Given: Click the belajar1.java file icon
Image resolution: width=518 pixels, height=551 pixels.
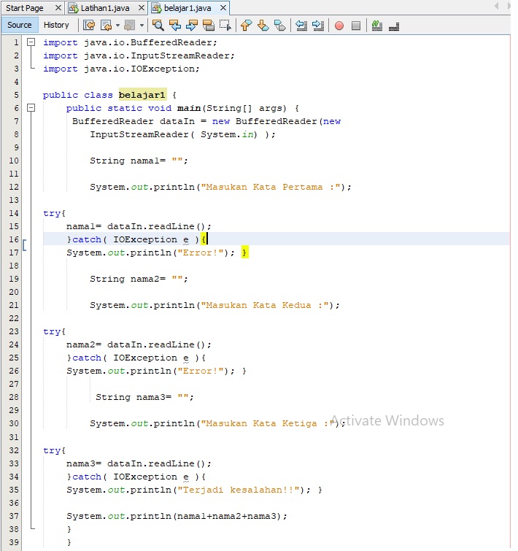Looking at the screenshot, I should 156,8.
